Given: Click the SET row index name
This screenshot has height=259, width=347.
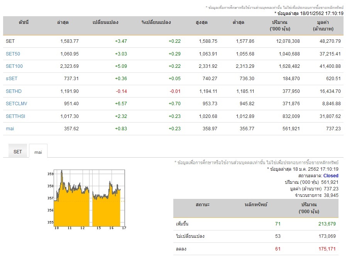Looking at the screenshot, I should click(x=10, y=41).
